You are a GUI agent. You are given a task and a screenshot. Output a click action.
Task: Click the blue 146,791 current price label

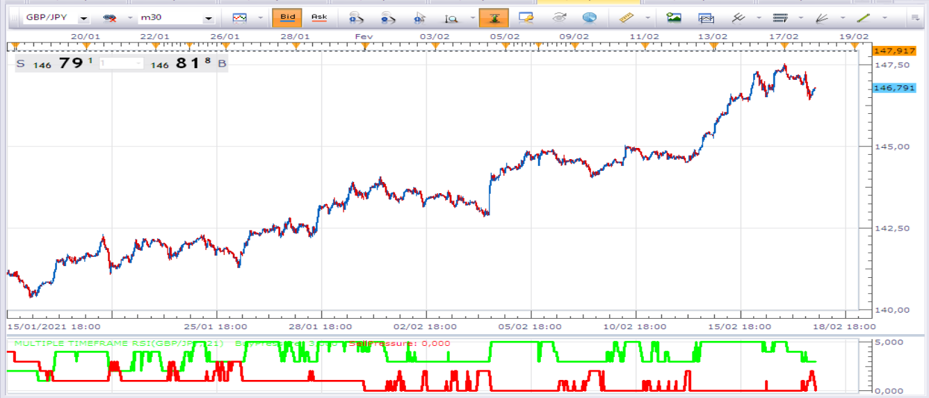coord(894,88)
